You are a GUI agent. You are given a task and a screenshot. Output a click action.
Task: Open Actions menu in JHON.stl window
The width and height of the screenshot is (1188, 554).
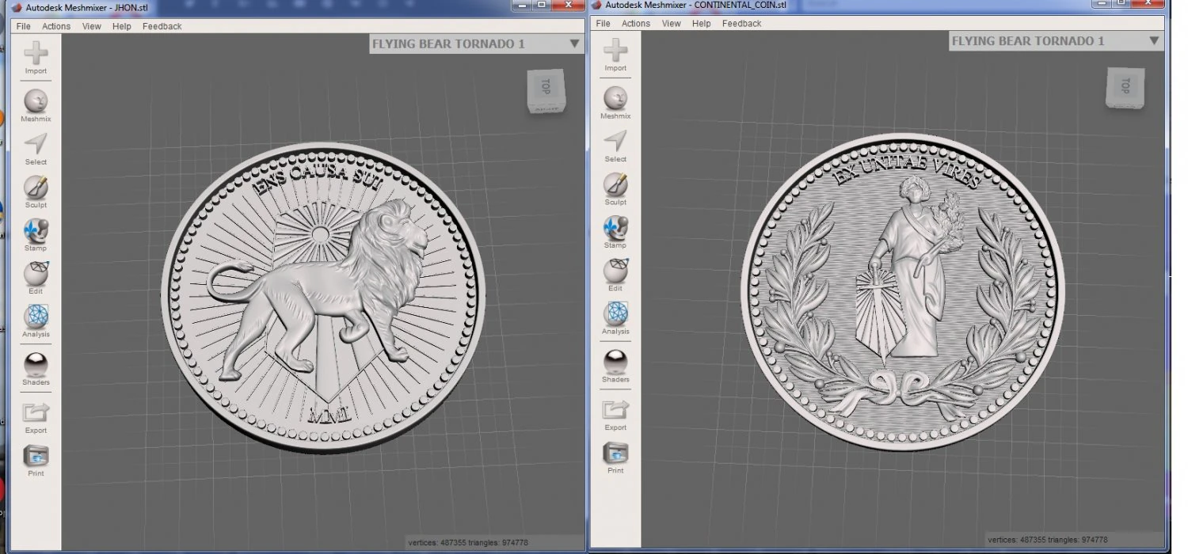(56, 26)
